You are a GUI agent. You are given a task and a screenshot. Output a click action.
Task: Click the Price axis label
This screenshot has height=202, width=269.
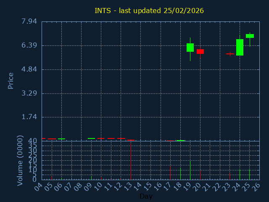click(x=11, y=80)
